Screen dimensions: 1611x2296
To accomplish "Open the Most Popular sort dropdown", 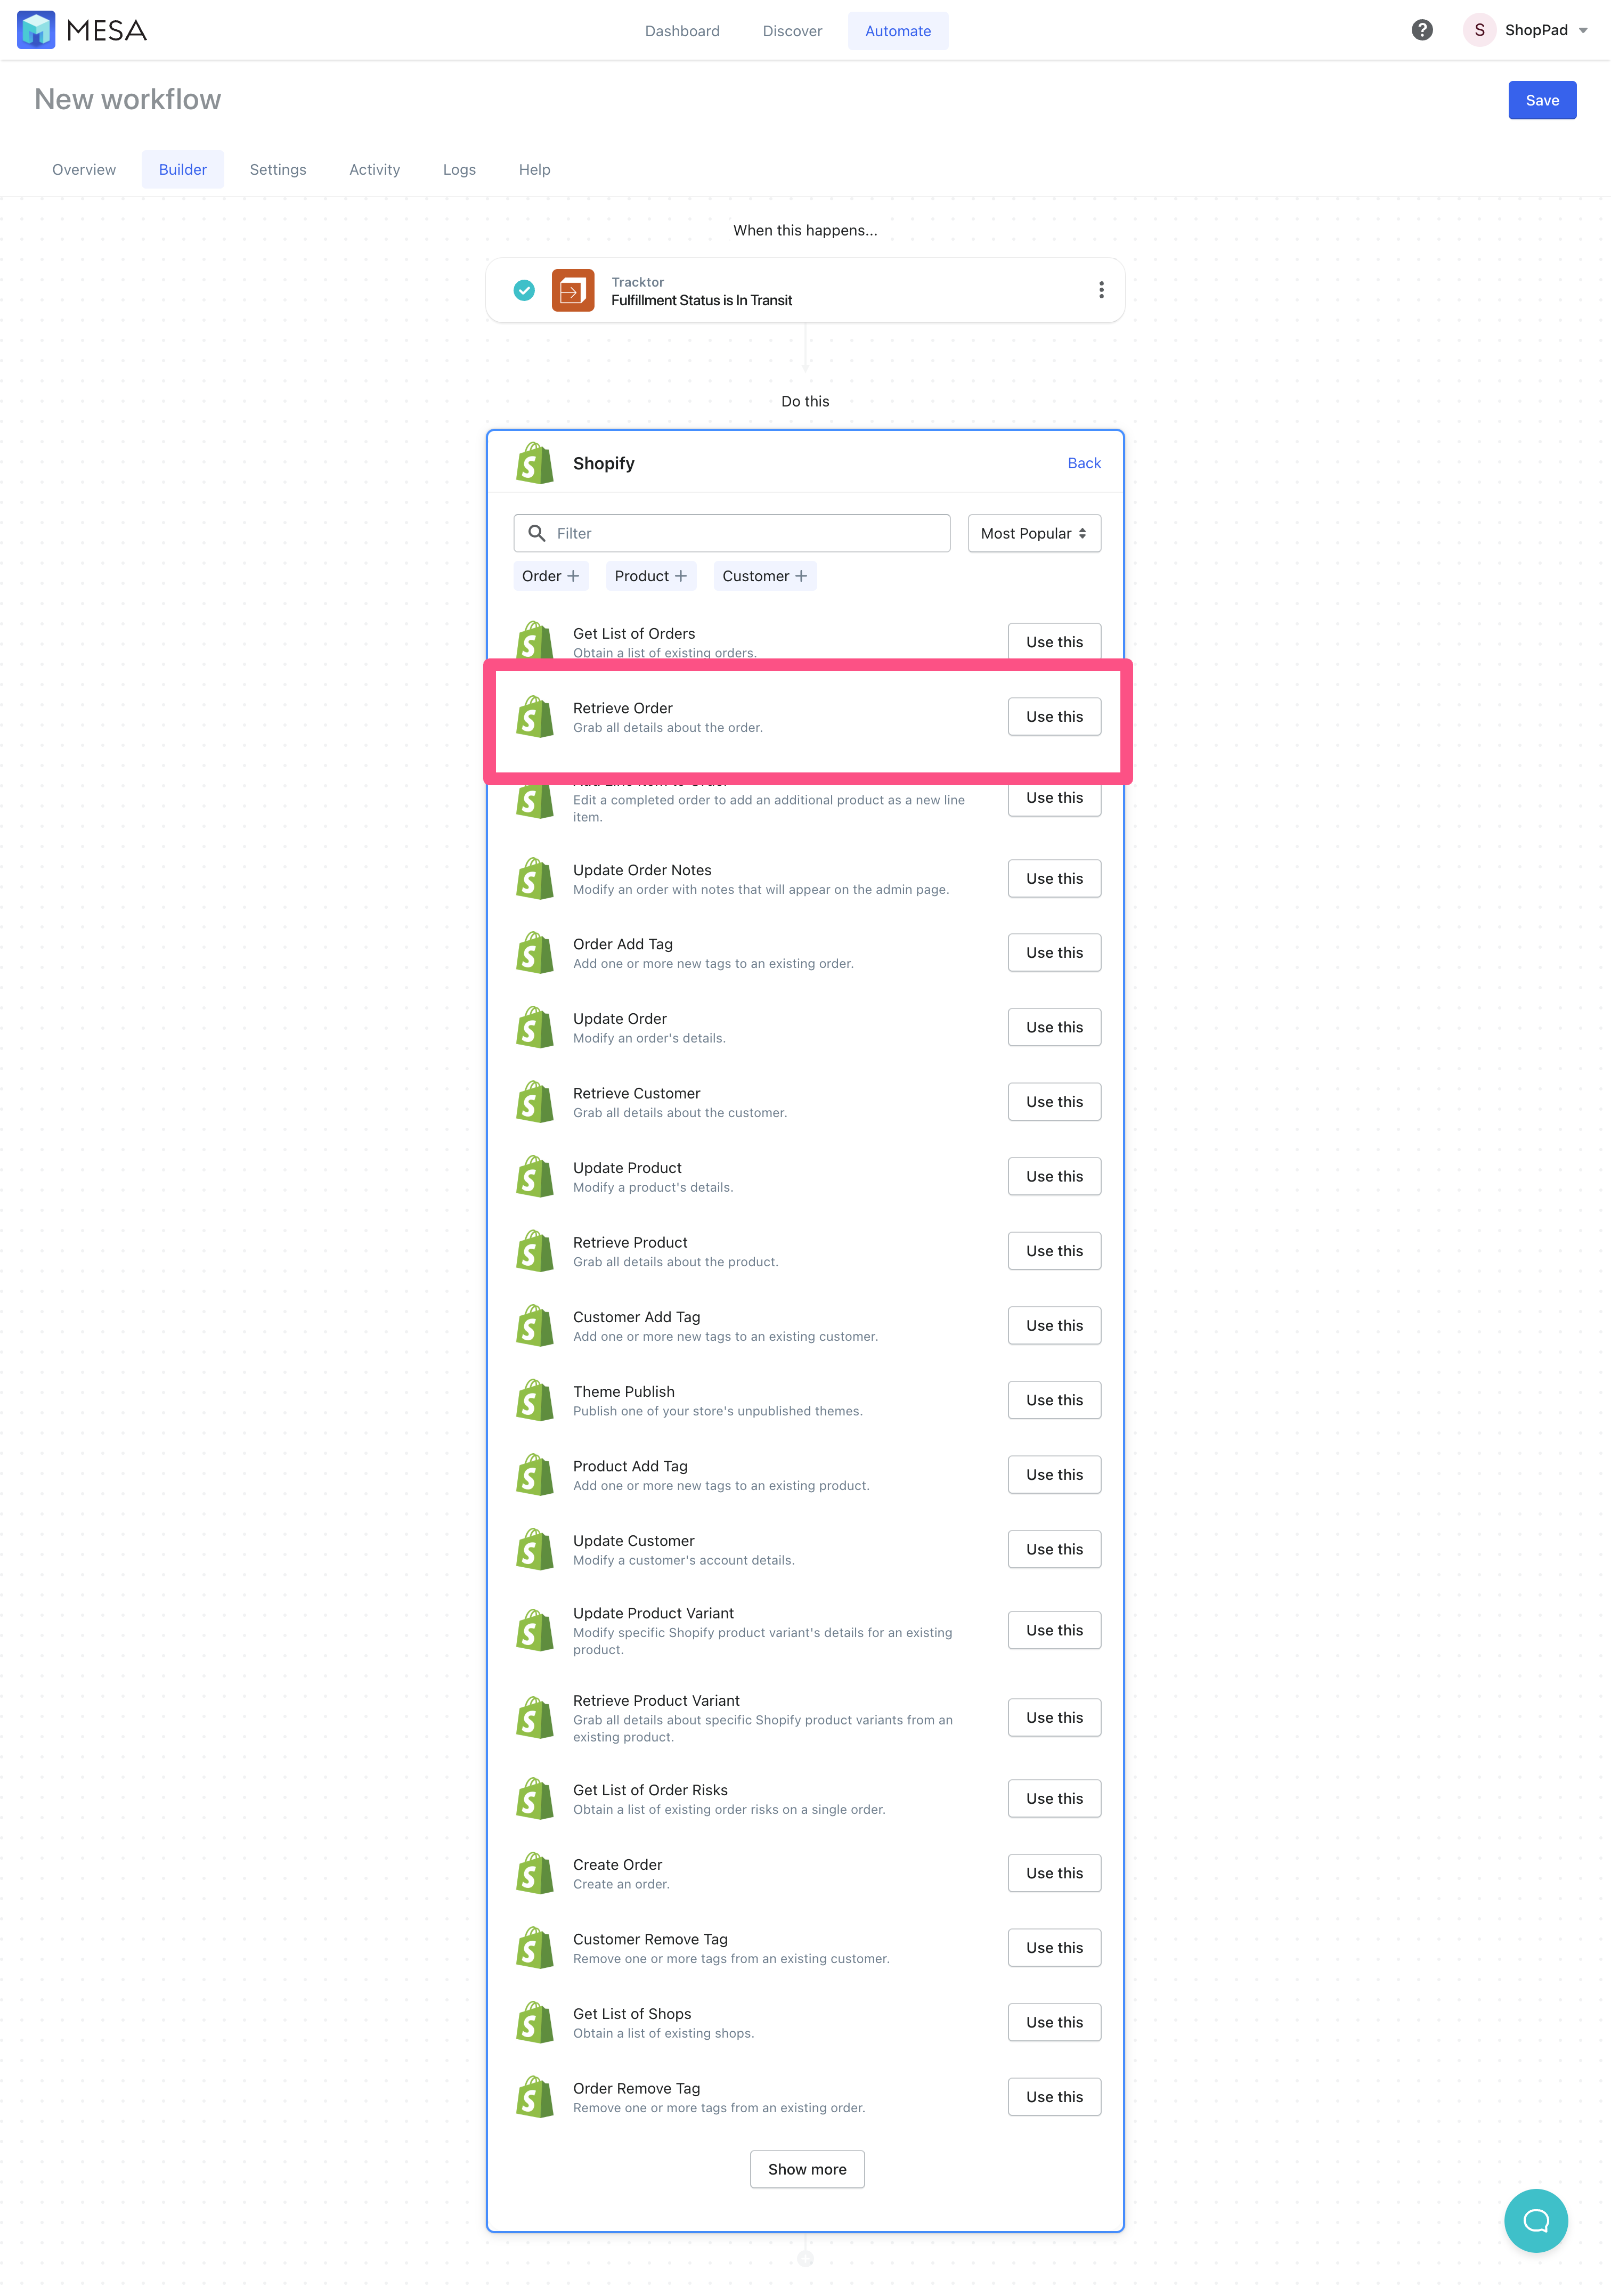I will coord(1034,533).
